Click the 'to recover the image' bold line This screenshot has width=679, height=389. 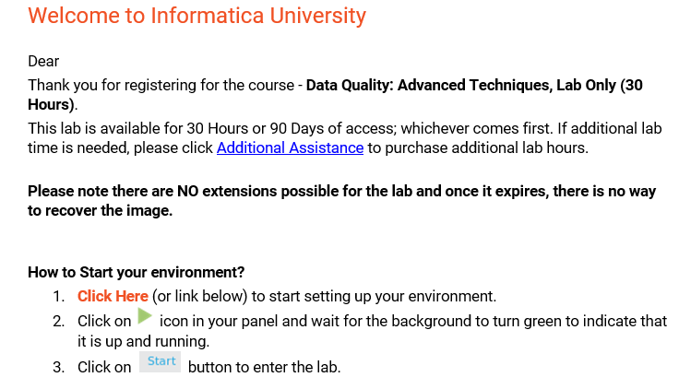pyautogui.click(x=100, y=210)
